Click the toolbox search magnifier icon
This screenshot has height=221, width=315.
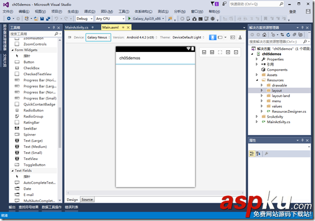[56, 33]
